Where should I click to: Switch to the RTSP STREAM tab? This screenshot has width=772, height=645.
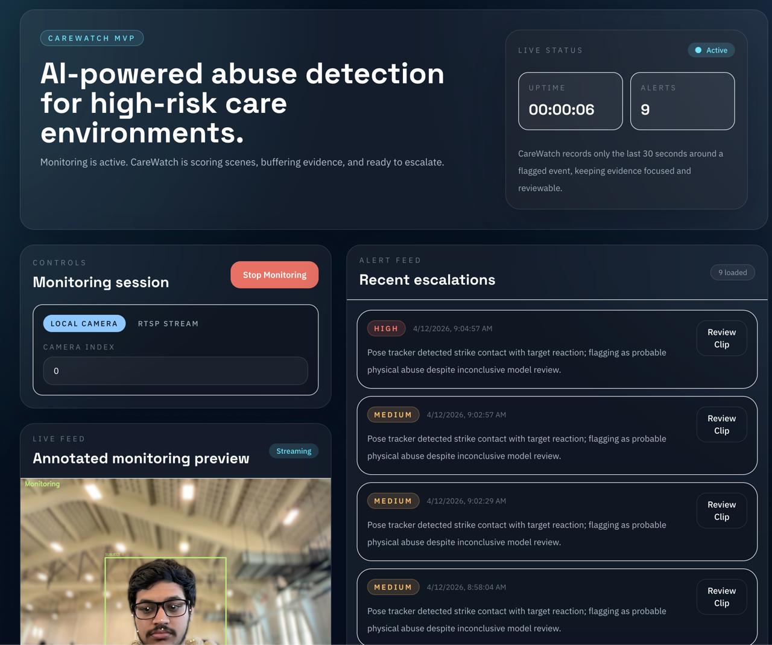coord(168,323)
